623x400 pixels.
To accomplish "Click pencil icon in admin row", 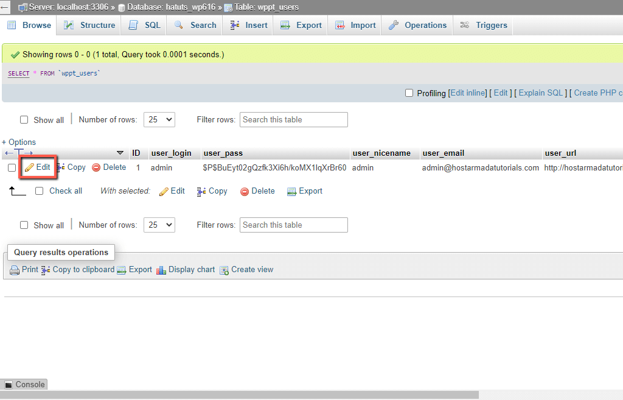I will tap(29, 168).
